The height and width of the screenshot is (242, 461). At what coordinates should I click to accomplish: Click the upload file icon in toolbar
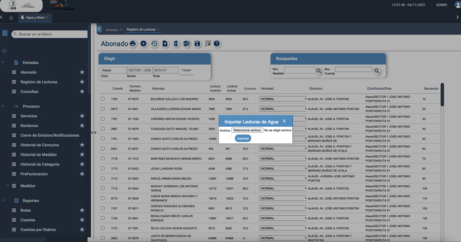pos(165,44)
